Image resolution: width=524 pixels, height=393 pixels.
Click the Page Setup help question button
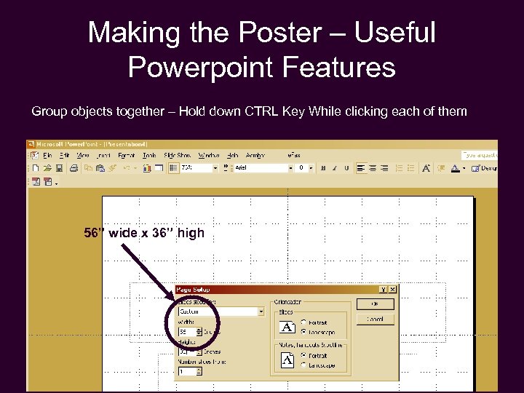coord(384,290)
